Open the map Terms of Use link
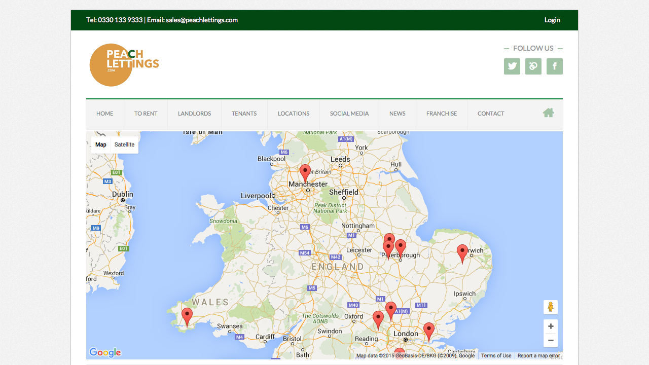Viewport: 649px width, 365px height. point(496,356)
